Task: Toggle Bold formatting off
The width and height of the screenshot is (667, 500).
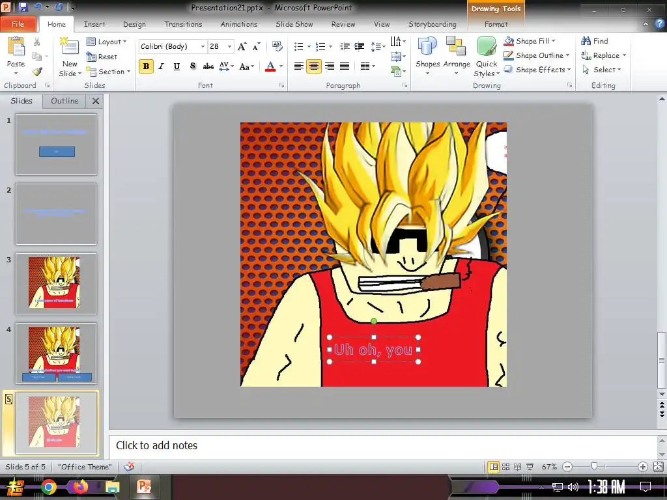Action: 146,66
